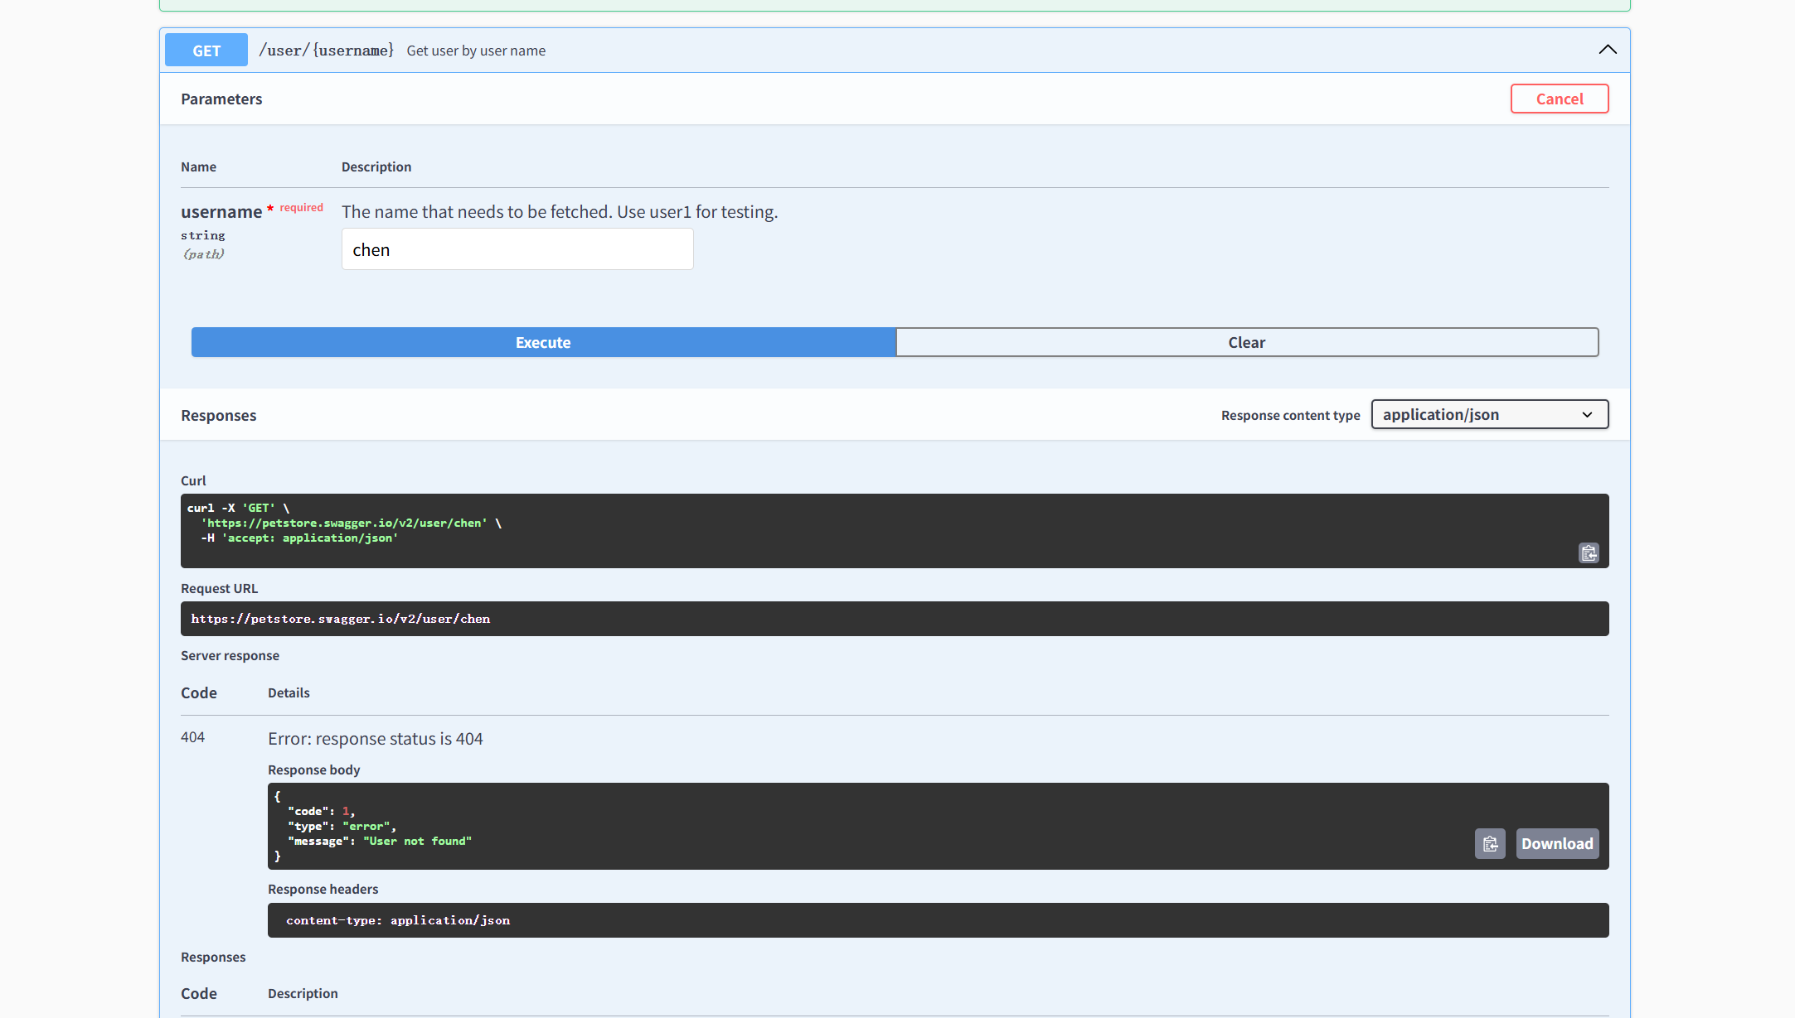Copy the curl command to clipboard
Image resolution: width=1795 pixels, height=1018 pixels.
pos(1588,553)
